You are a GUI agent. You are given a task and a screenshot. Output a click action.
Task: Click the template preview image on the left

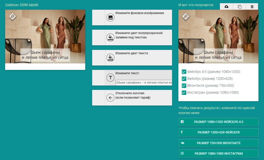click(45, 36)
